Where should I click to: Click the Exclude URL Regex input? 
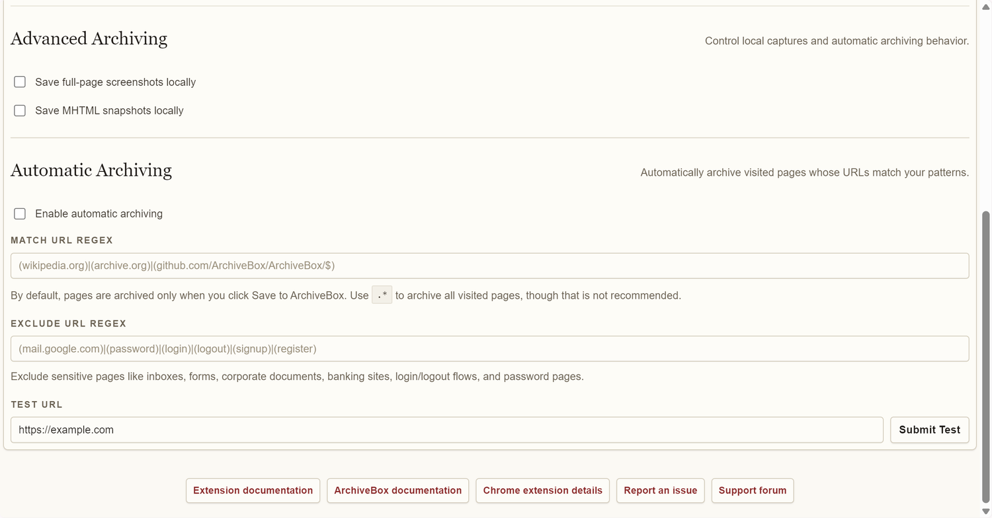489,349
